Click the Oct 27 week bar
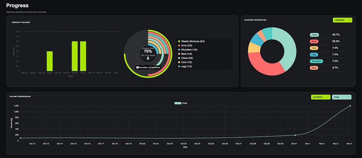The height and width of the screenshot is (158, 362). [75, 56]
